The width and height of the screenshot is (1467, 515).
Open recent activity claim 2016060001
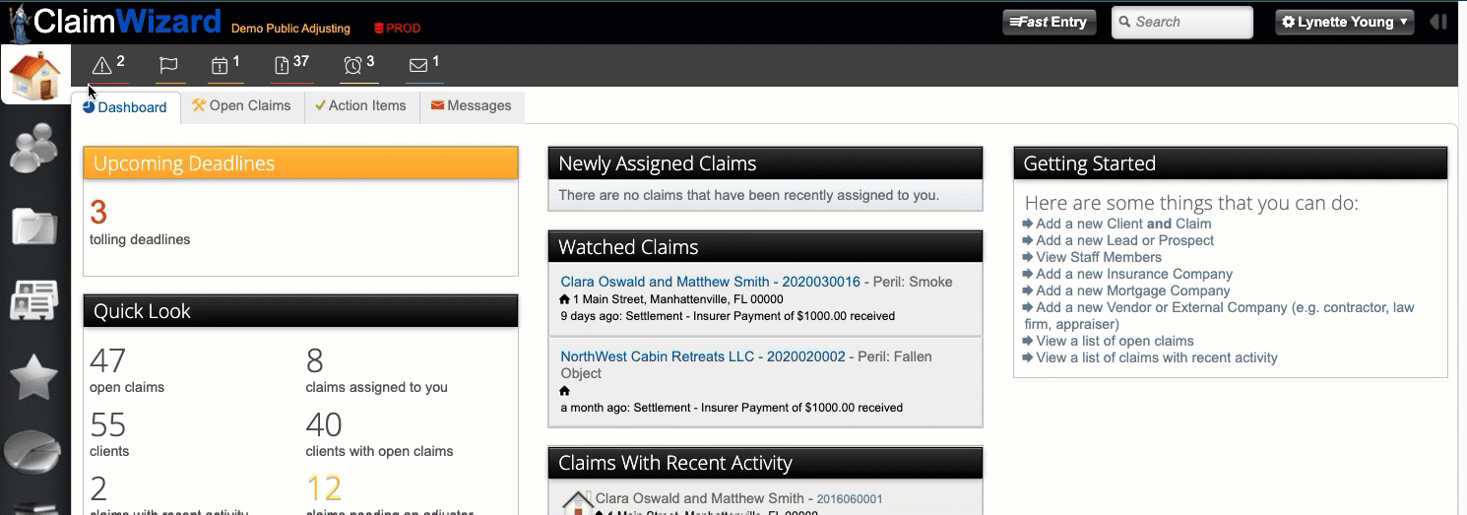click(x=850, y=499)
